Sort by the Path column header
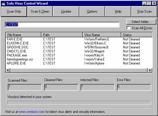The width and height of the screenshot is (158, 116). pos(62,35)
